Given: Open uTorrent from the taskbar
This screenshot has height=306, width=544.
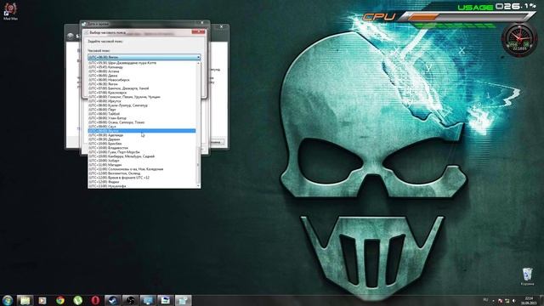Looking at the screenshot, I should 77,300.
